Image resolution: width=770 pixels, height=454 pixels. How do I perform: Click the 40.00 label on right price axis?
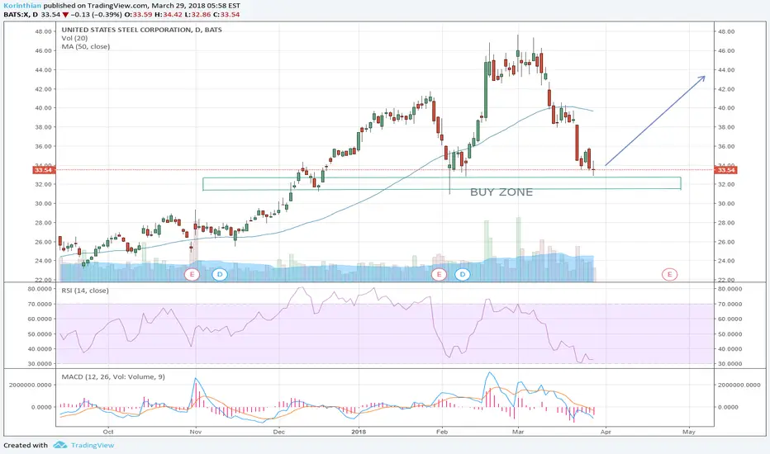tap(726, 108)
